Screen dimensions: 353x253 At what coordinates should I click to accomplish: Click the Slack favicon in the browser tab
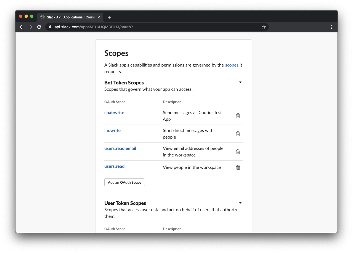pos(43,17)
